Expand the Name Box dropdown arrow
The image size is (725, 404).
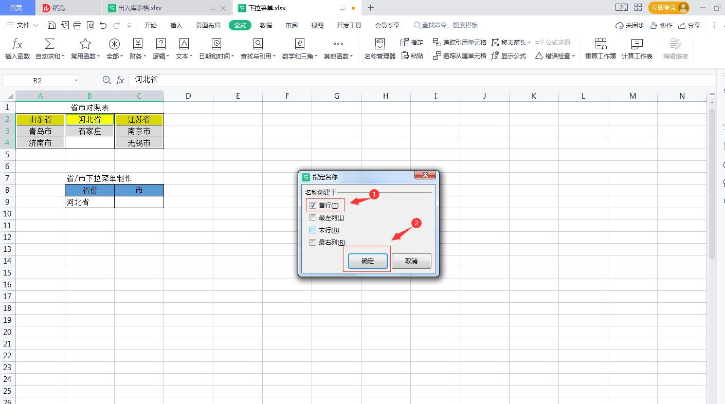click(76, 80)
